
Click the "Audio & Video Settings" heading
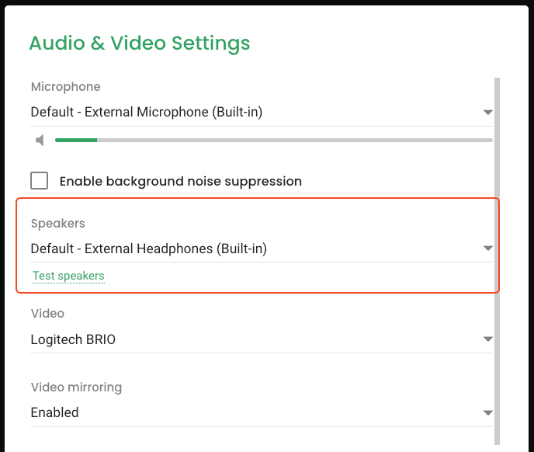tap(140, 43)
